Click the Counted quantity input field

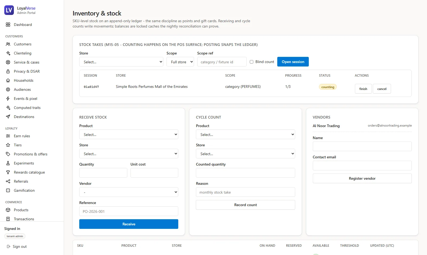(246, 173)
